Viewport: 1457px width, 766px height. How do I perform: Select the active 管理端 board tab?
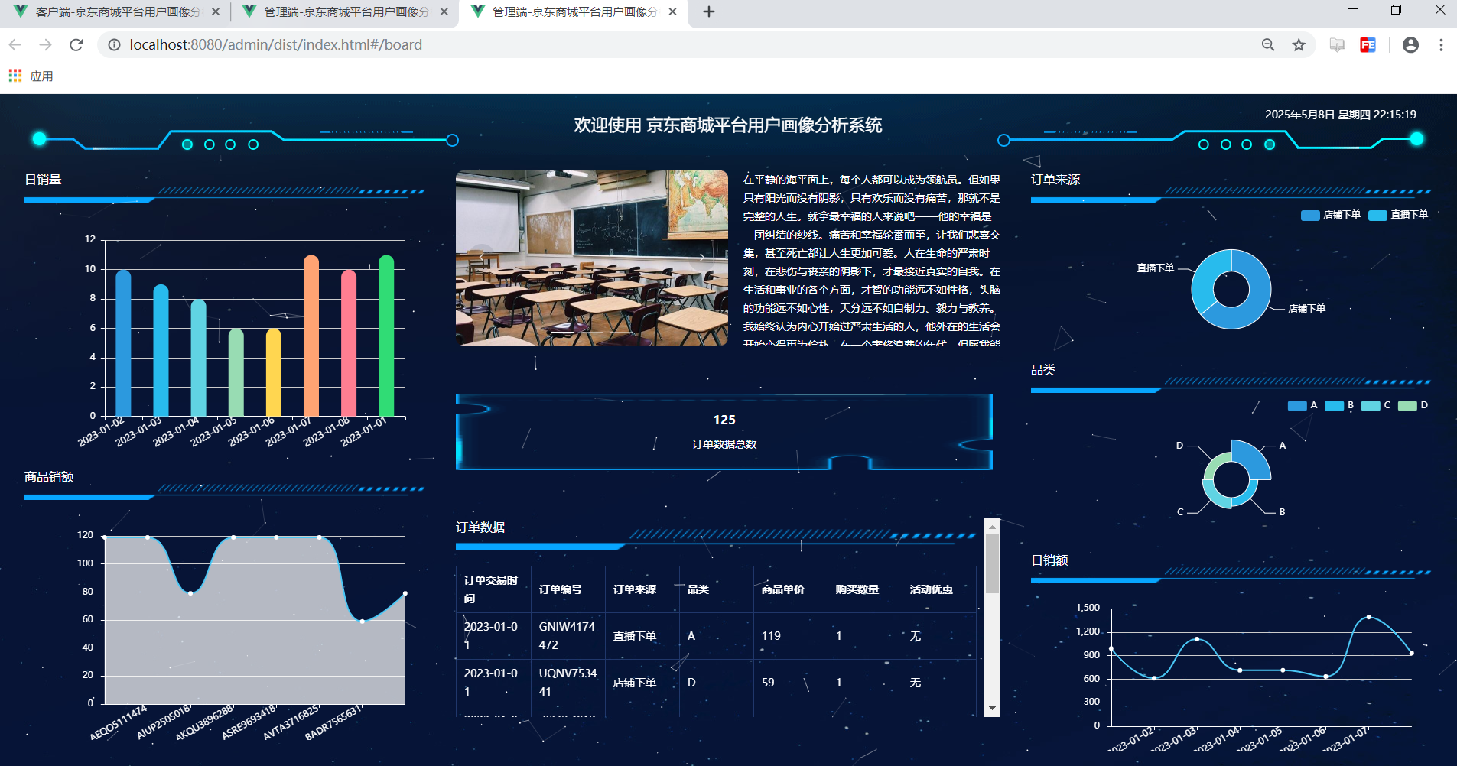[574, 11]
